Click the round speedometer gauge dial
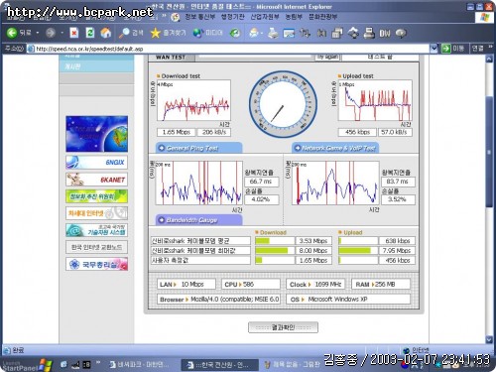The image size is (496, 372). click(283, 104)
